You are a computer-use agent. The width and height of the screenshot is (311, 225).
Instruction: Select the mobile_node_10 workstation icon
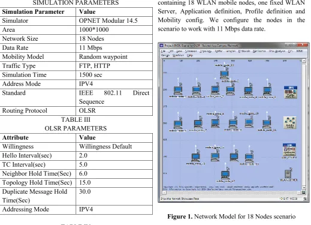pos(249,122)
